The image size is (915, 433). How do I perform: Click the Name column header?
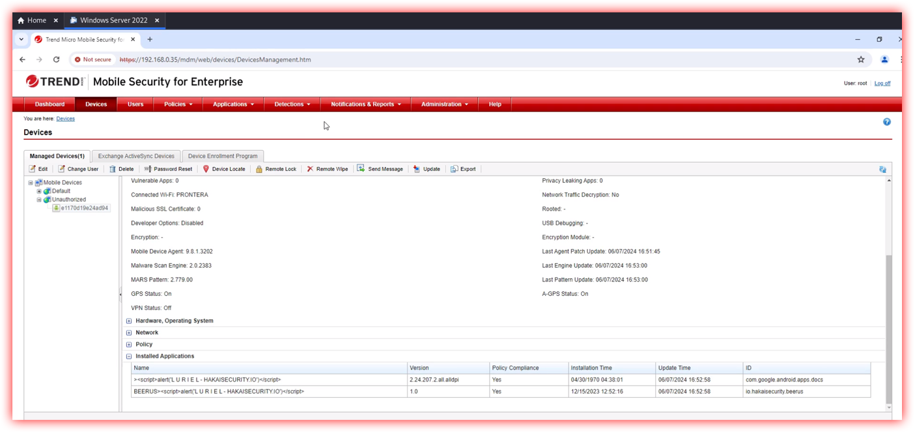[269, 368]
